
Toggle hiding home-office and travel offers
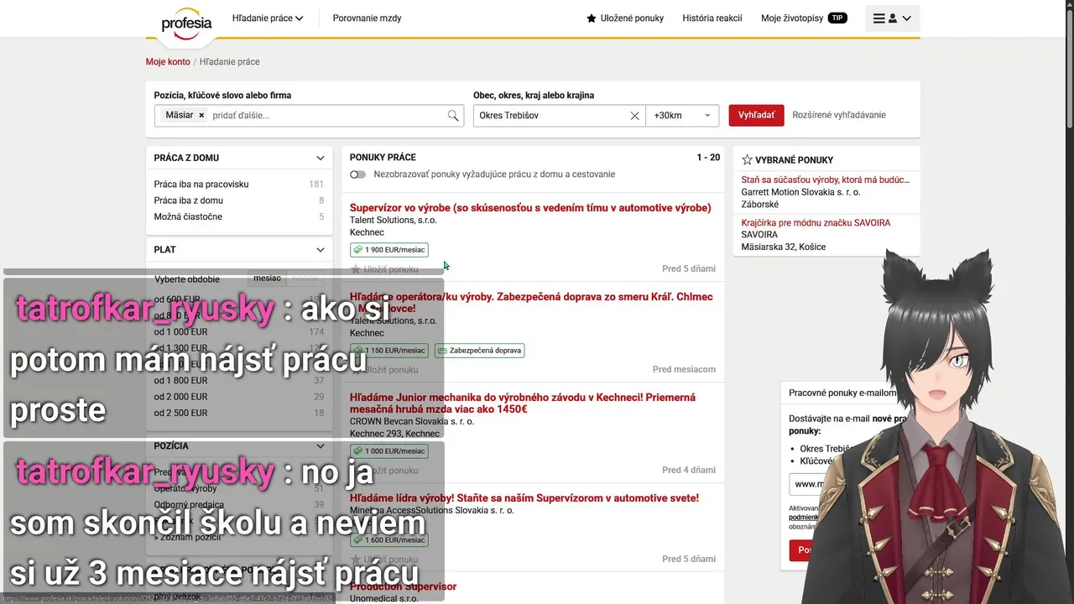tap(358, 174)
